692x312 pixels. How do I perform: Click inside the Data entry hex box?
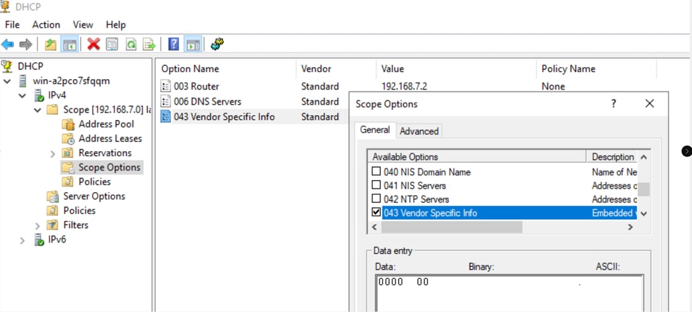coord(509,293)
